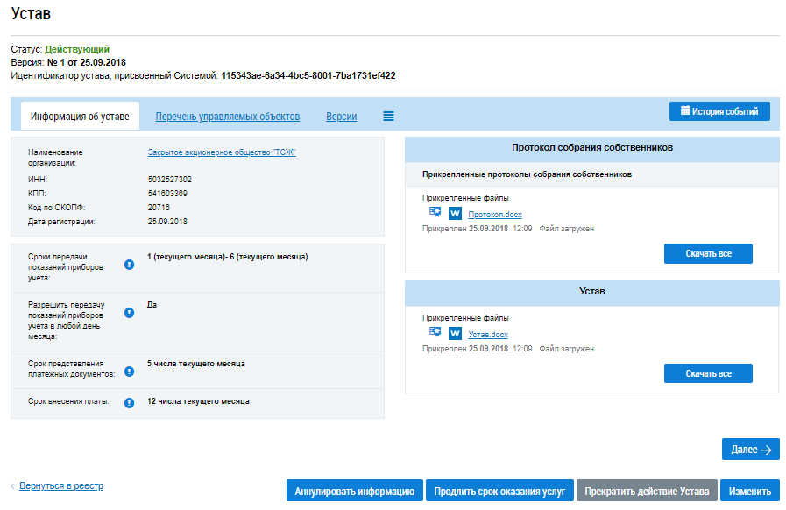Click Продлить срок оказания услуг button

click(499, 491)
